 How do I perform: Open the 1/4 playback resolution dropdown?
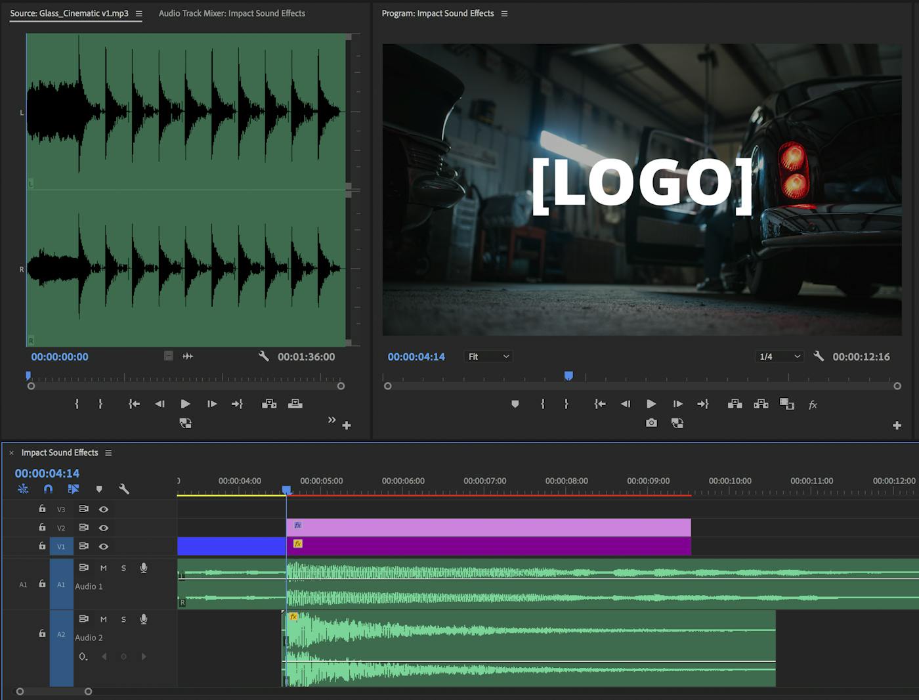779,357
